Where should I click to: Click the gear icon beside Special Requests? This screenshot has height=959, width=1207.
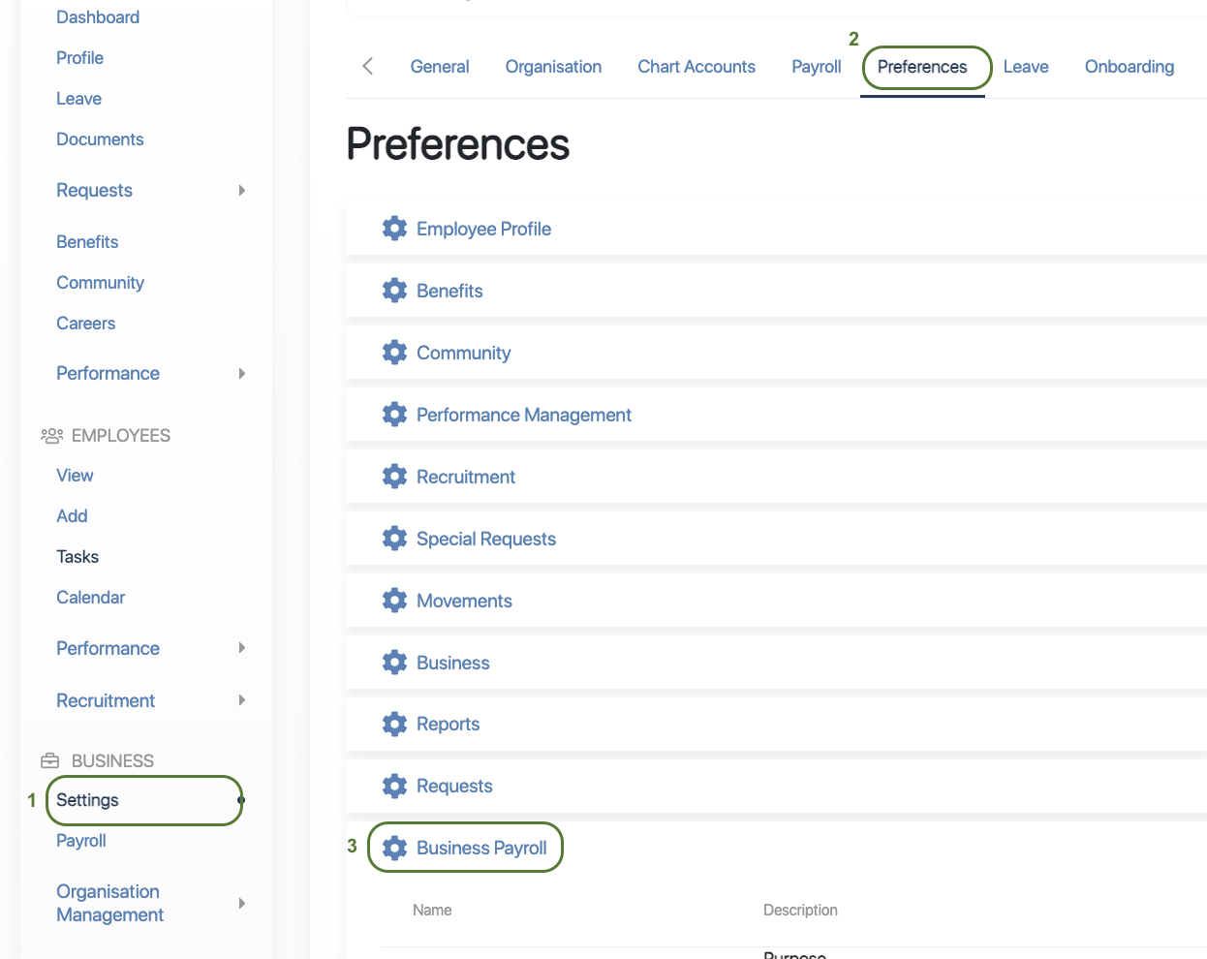(x=394, y=539)
